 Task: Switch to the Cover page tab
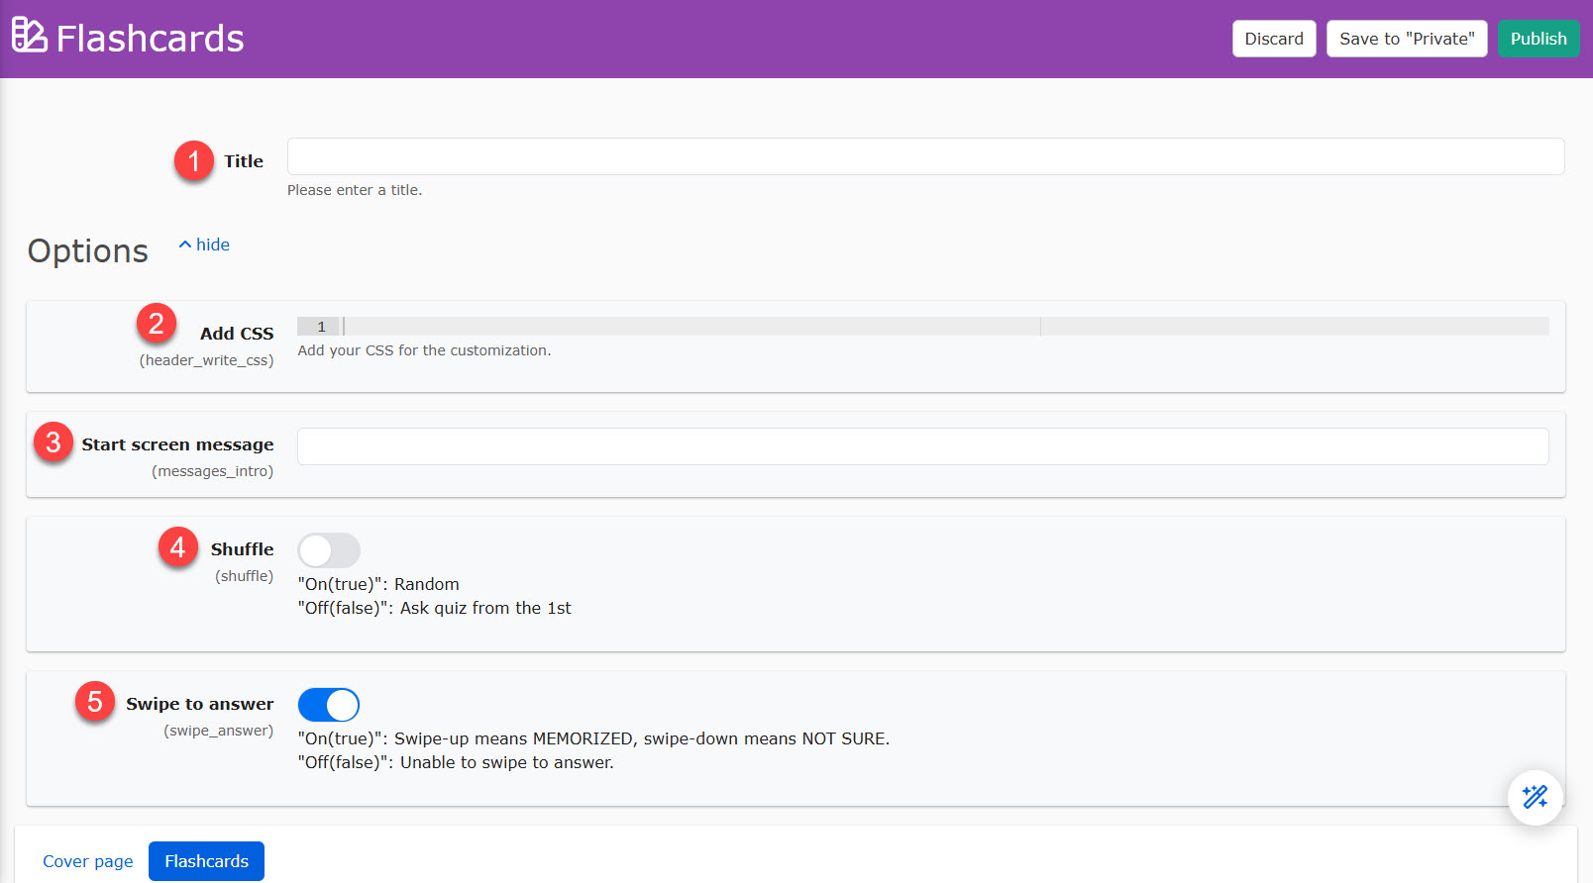[x=87, y=861]
